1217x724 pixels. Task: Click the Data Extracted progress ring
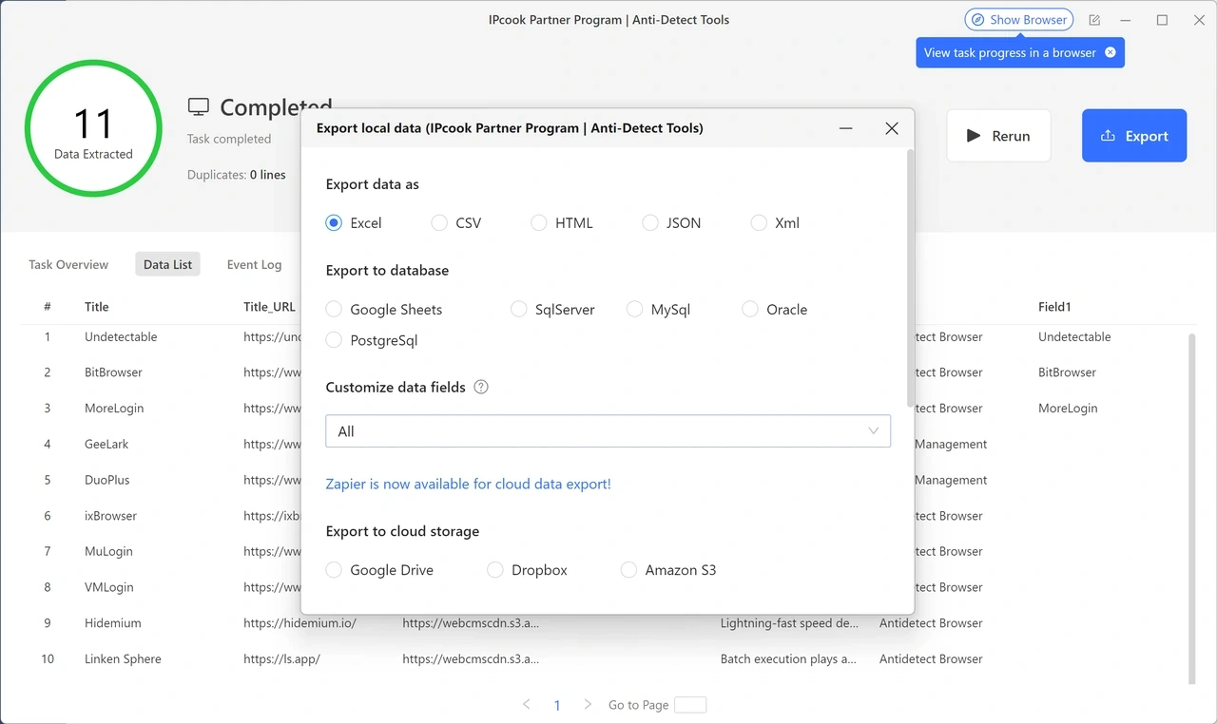[x=93, y=128]
